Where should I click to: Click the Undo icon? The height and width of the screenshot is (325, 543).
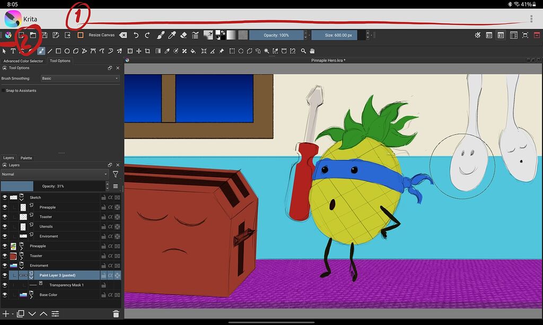(x=136, y=35)
